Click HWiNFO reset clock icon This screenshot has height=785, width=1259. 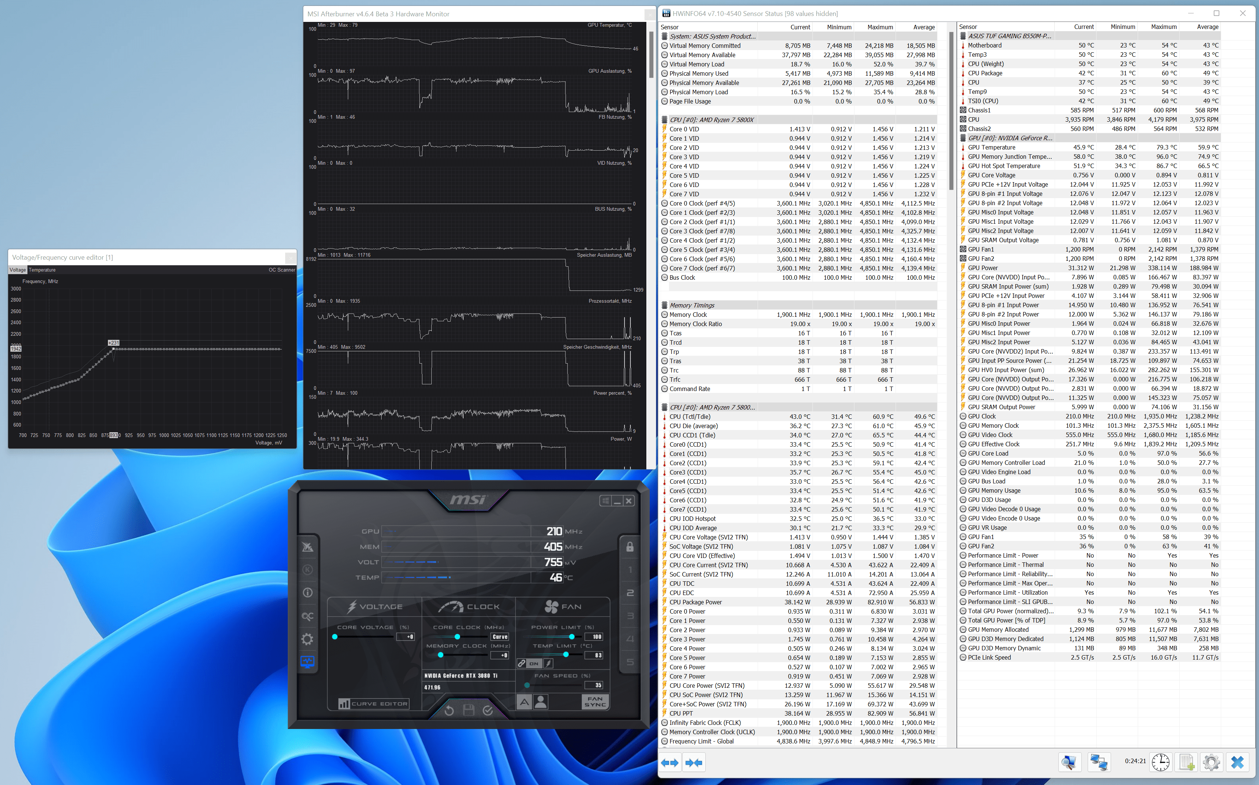pyautogui.click(x=1160, y=762)
